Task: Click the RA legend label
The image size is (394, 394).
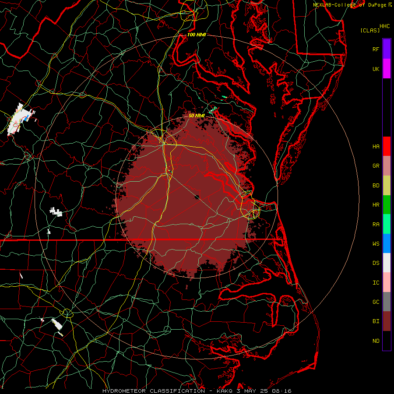Action: [x=376, y=225]
